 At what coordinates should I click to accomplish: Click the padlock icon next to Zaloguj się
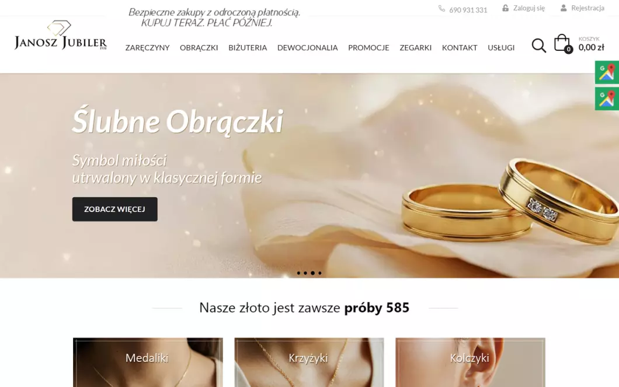coord(505,8)
